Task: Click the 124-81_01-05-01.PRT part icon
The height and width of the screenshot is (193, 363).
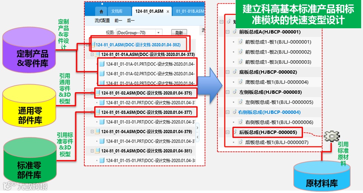Action: coord(102,160)
